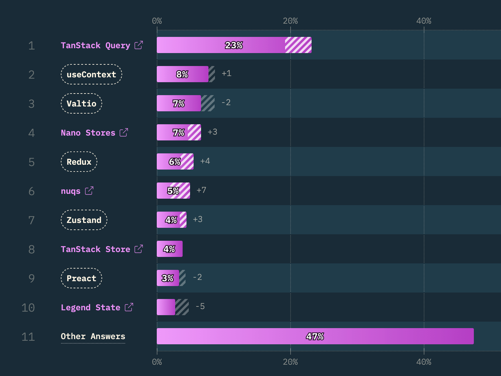
Task: Select the Preact pill label
Action: click(81, 278)
